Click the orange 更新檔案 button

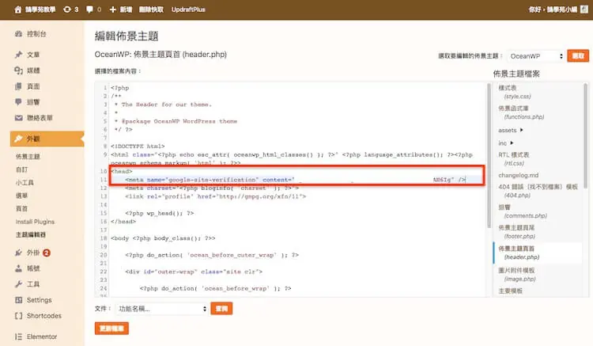pos(111,329)
